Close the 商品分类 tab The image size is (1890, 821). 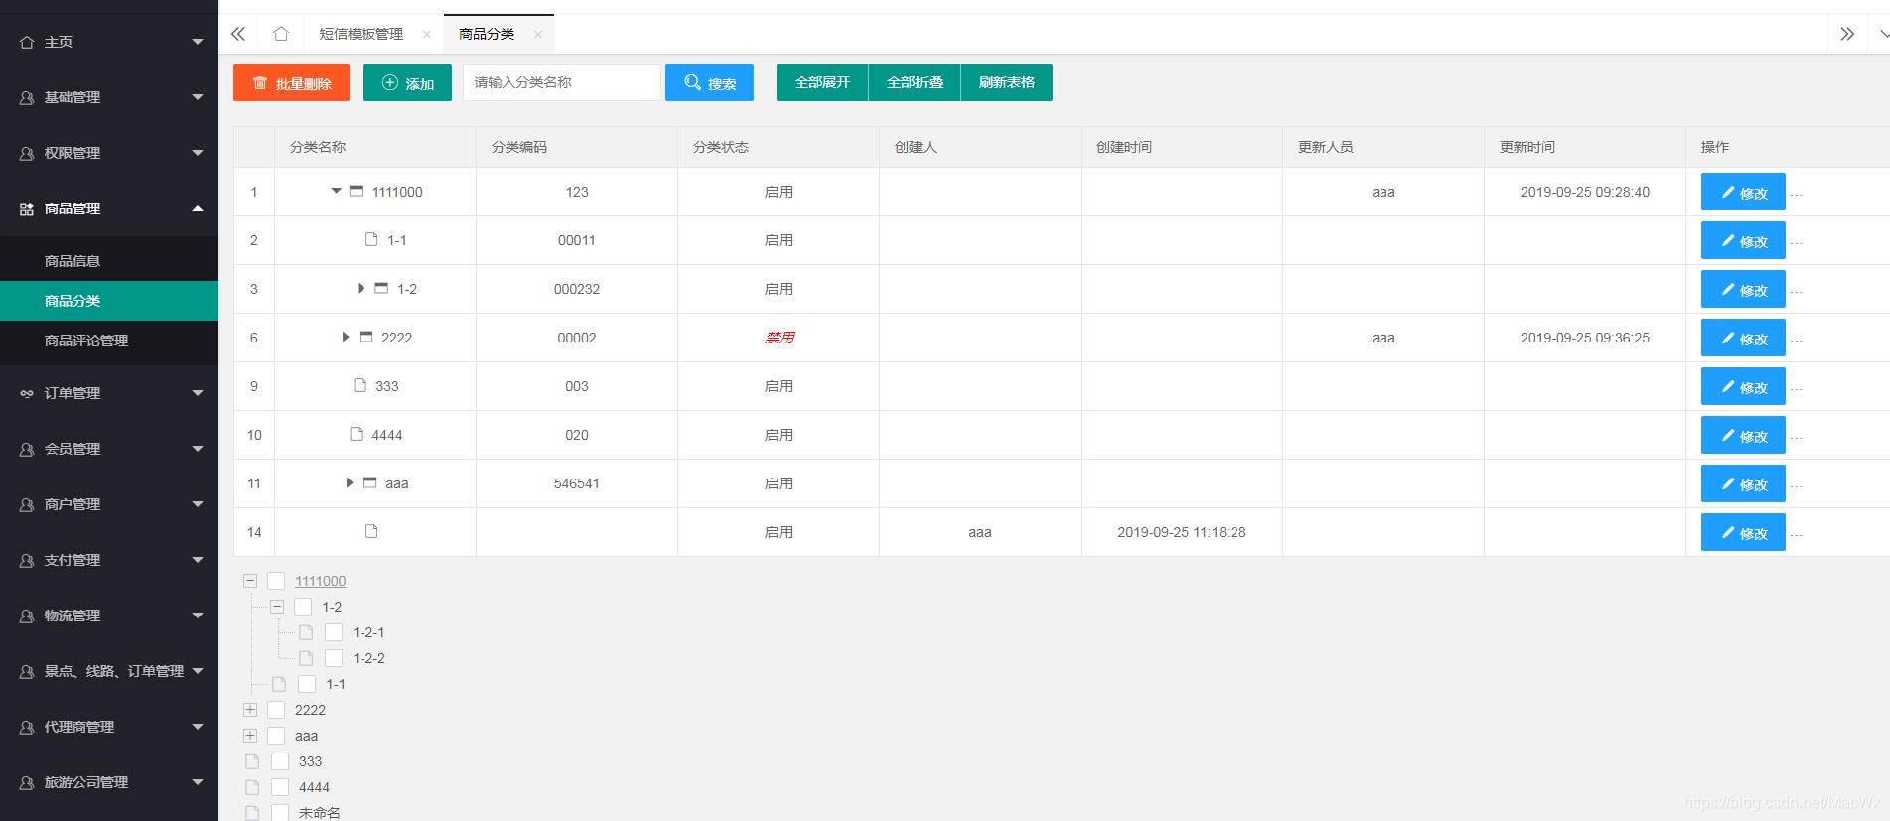coord(538,34)
